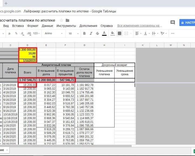Toggle bold formatting
Viewport: 195px width, 156px height.
click(84, 33)
